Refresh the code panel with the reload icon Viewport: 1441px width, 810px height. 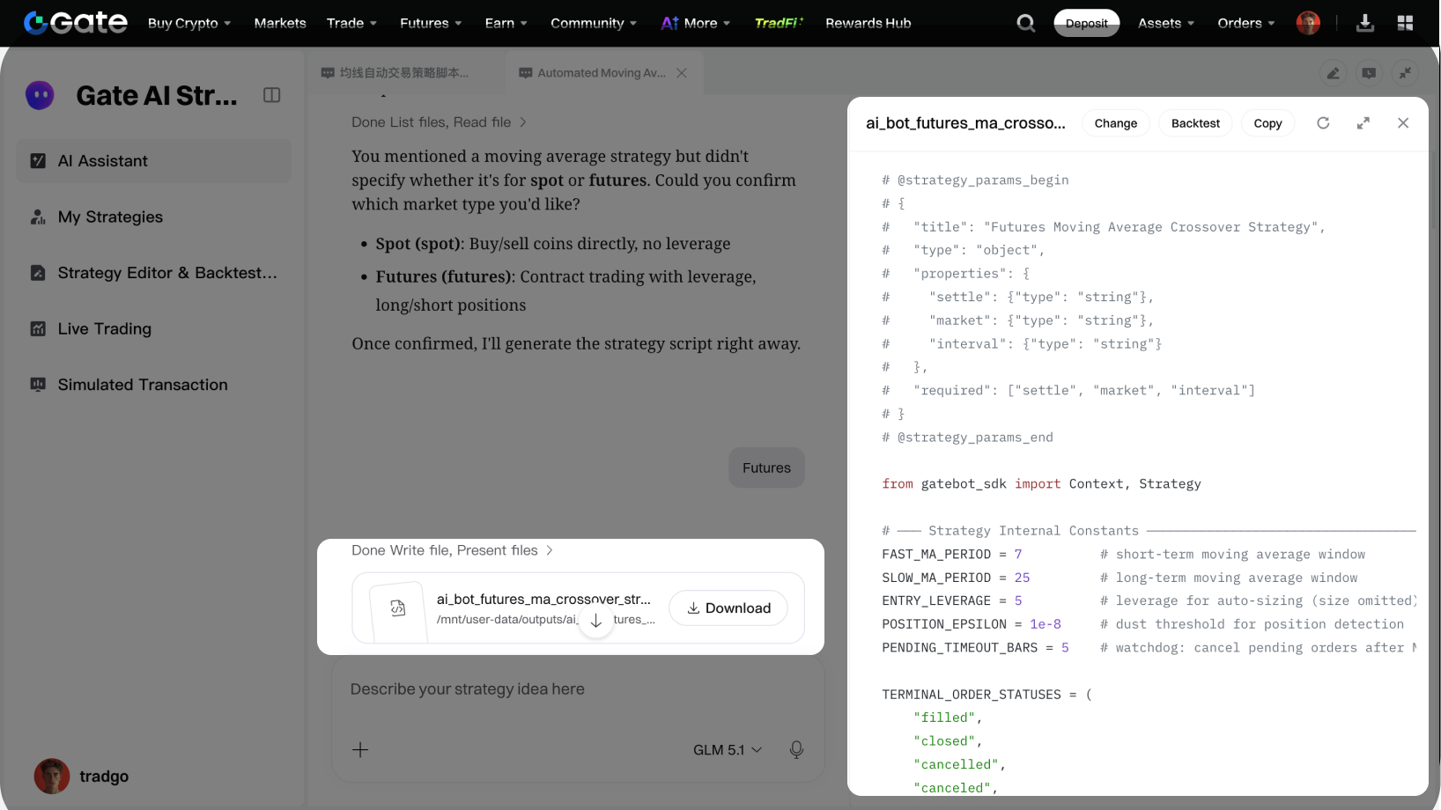click(x=1323, y=123)
